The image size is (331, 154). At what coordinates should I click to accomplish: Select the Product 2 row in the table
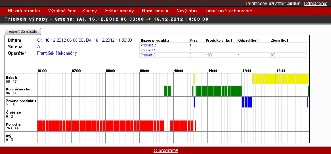click(223, 45)
